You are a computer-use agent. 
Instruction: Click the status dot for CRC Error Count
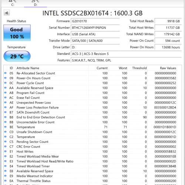[x=5, y=147]
